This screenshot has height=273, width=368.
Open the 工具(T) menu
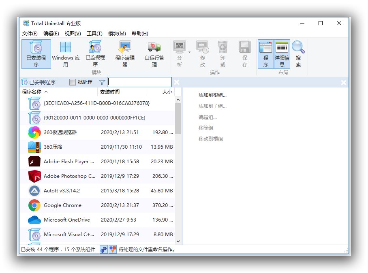pyautogui.click(x=94, y=34)
